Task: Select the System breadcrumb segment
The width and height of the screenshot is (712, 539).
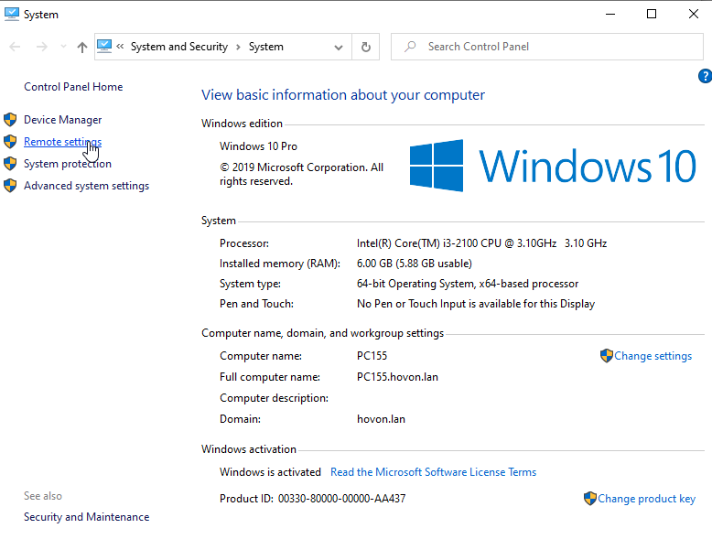Action: [266, 47]
